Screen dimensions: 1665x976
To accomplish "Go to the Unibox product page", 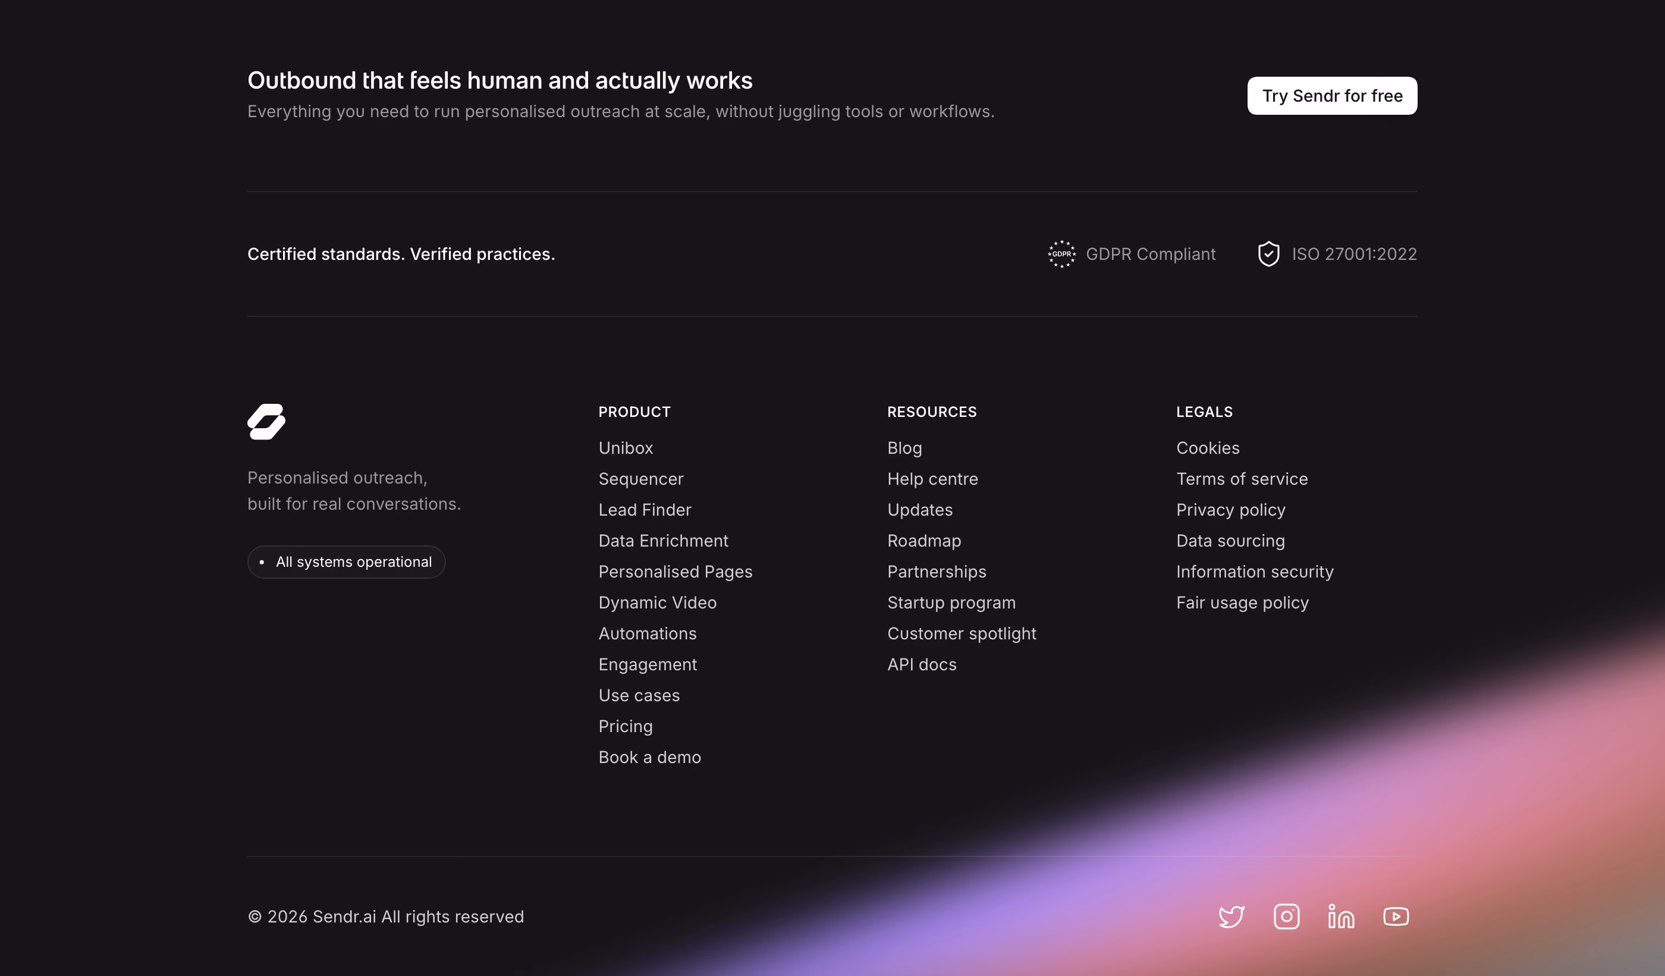I will point(626,448).
